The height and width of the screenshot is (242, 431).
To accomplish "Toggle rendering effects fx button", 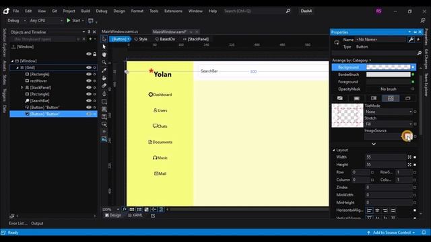I will coord(125,209).
